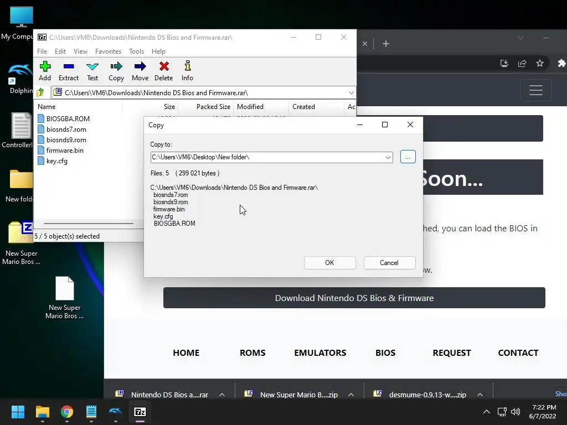The image size is (567, 425).
Task: Select the firmware.bin file
Action: click(x=60, y=150)
